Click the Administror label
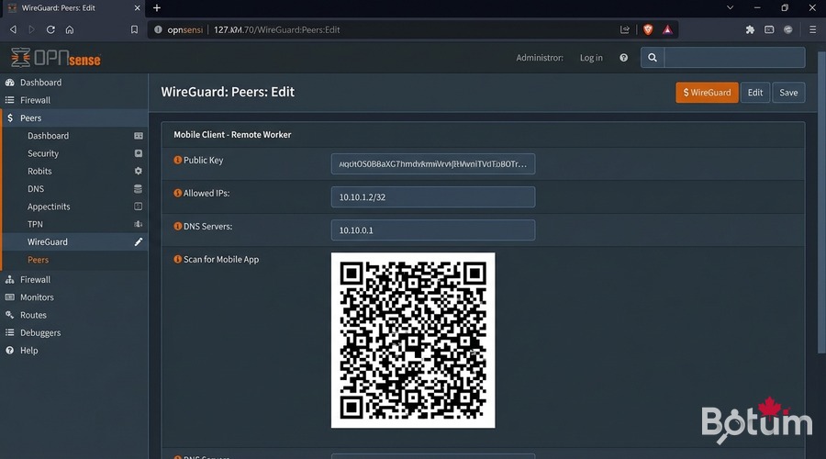Viewport: 826px width, 459px height. (540, 58)
